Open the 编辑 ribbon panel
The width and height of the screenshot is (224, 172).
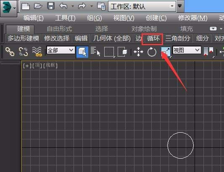click(81, 39)
